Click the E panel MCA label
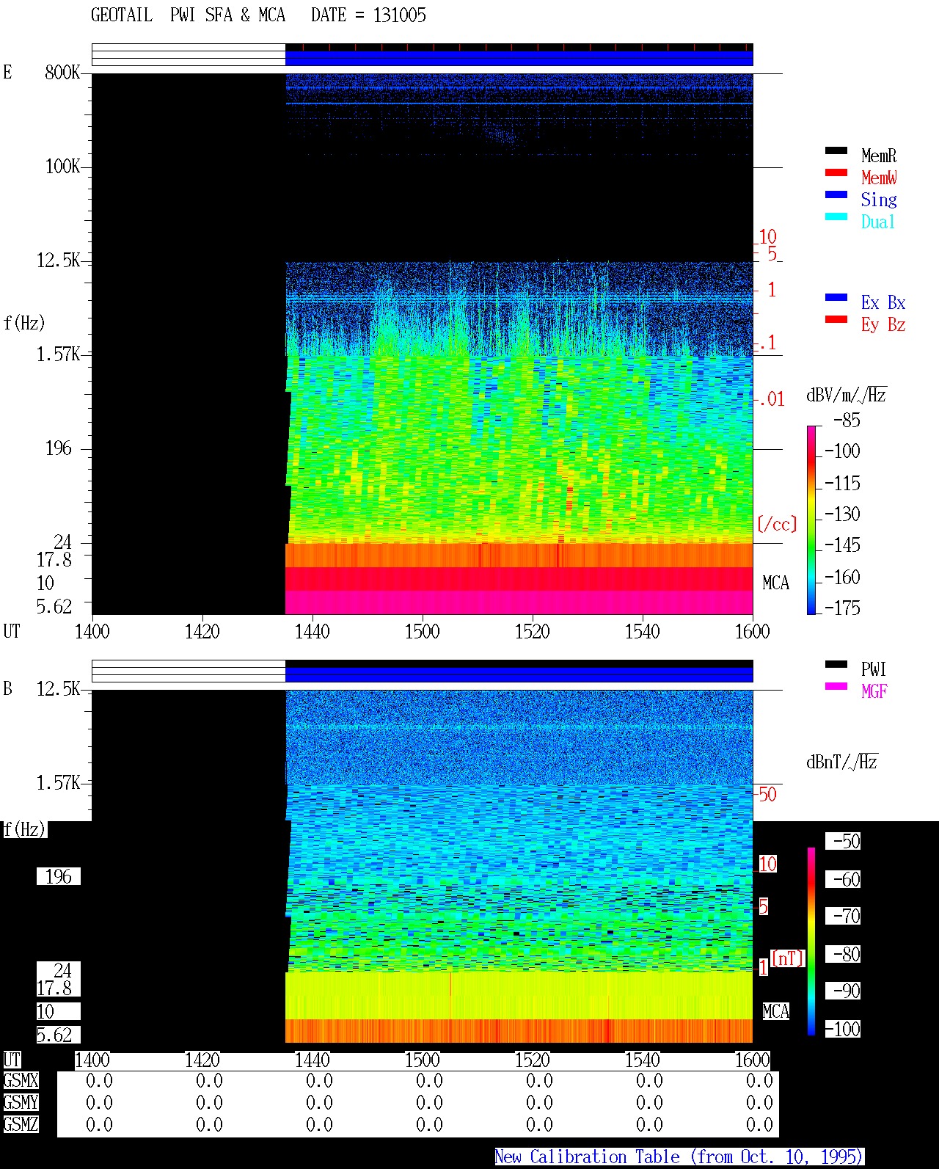 [x=776, y=583]
